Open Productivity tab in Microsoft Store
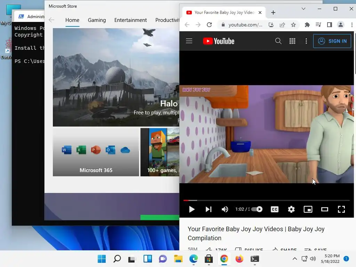Viewport: 356px width, 267px height. (x=167, y=20)
